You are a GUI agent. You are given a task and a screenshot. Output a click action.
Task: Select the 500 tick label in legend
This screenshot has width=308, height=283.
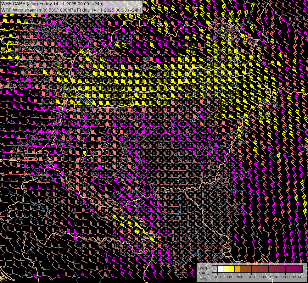pos(240,277)
